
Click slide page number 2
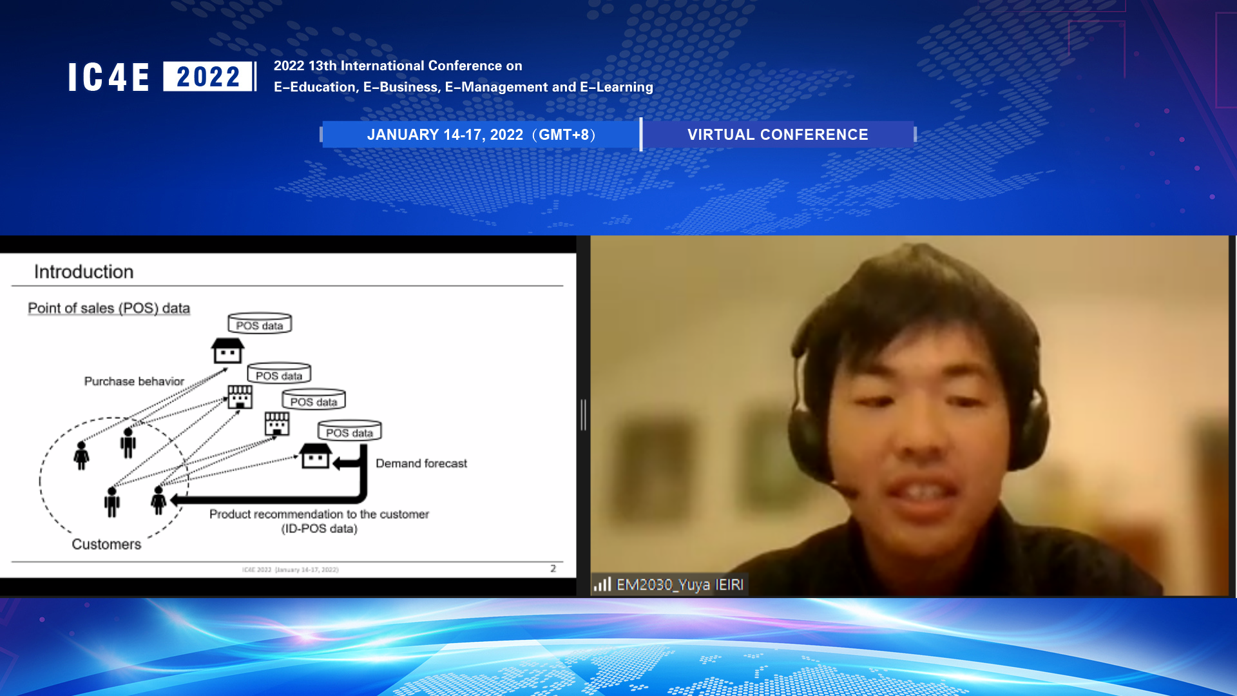click(553, 568)
